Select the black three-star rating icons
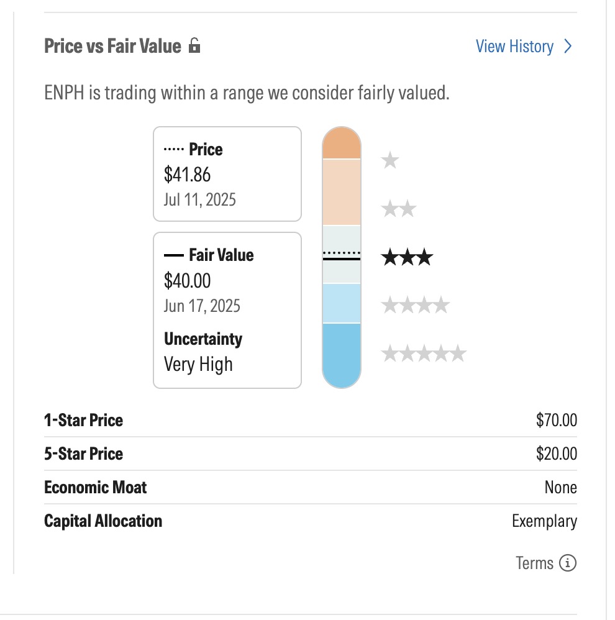 point(407,257)
